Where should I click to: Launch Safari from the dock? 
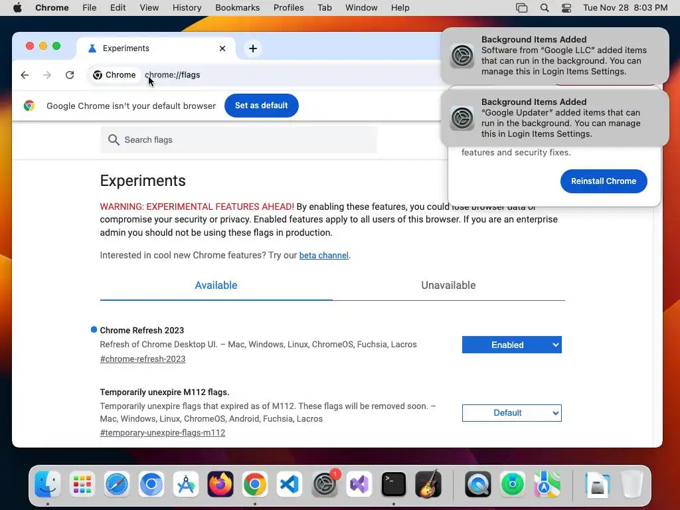117,484
